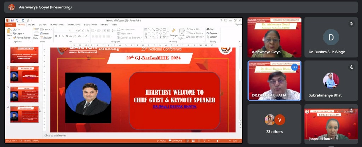
Task: Click the Save icon in PowerPoint title bar
Action: (x=12, y=20)
